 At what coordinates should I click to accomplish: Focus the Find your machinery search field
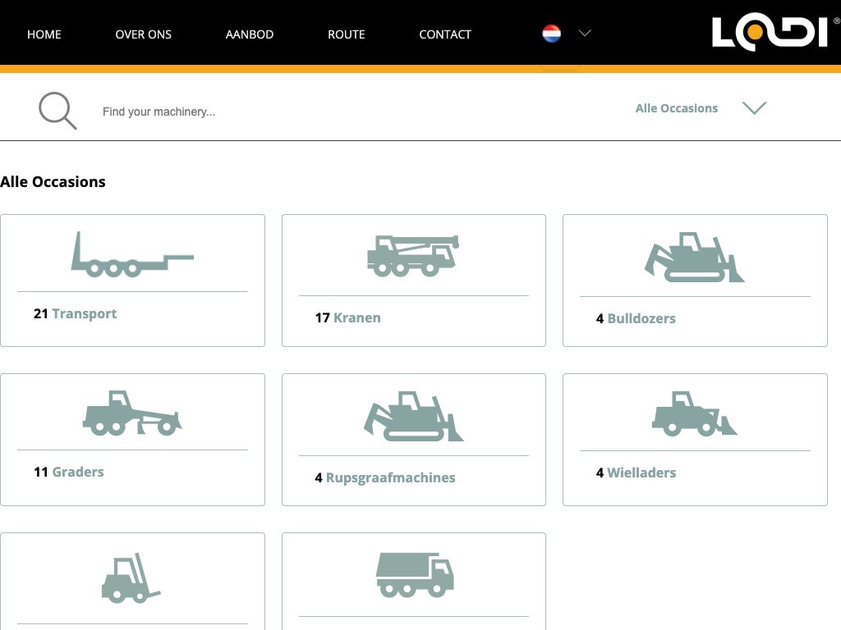pos(329,112)
